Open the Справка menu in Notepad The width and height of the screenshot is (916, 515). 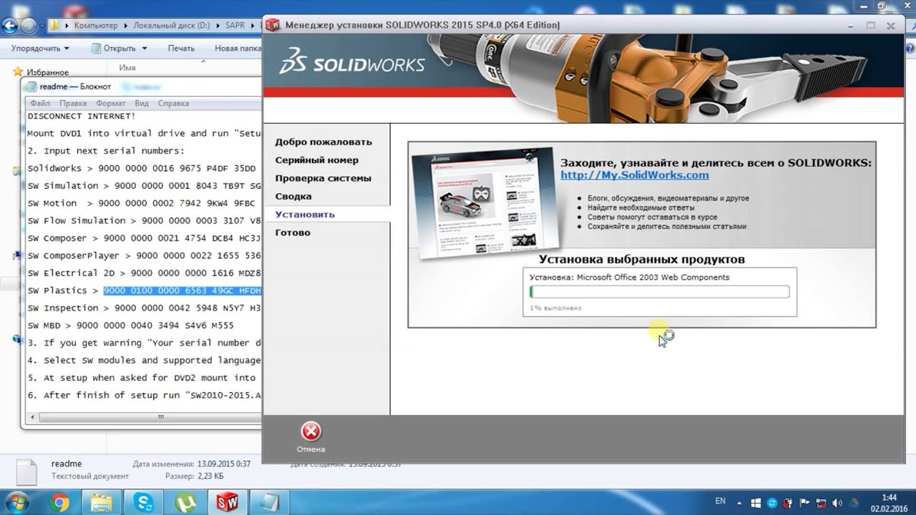pyautogui.click(x=173, y=103)
